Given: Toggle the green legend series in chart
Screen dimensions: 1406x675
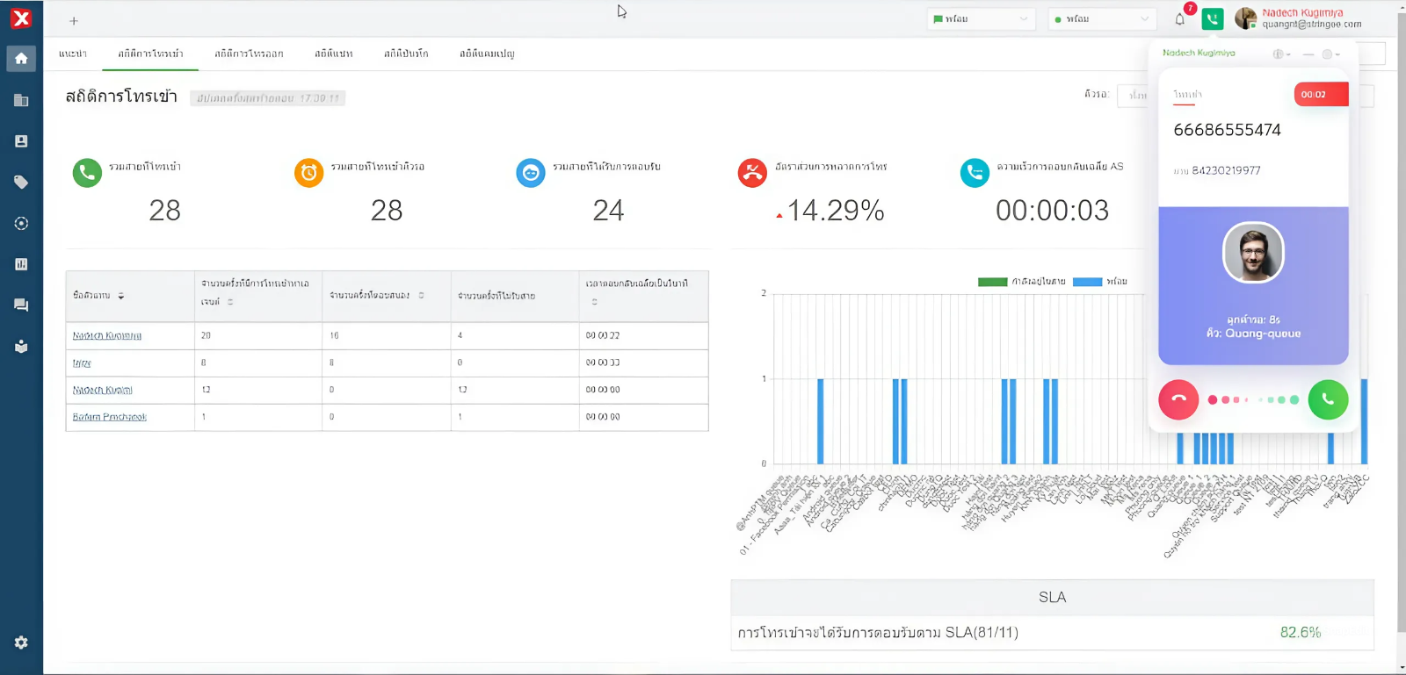Looking at the screenshot, I should [x=992, y=282].
